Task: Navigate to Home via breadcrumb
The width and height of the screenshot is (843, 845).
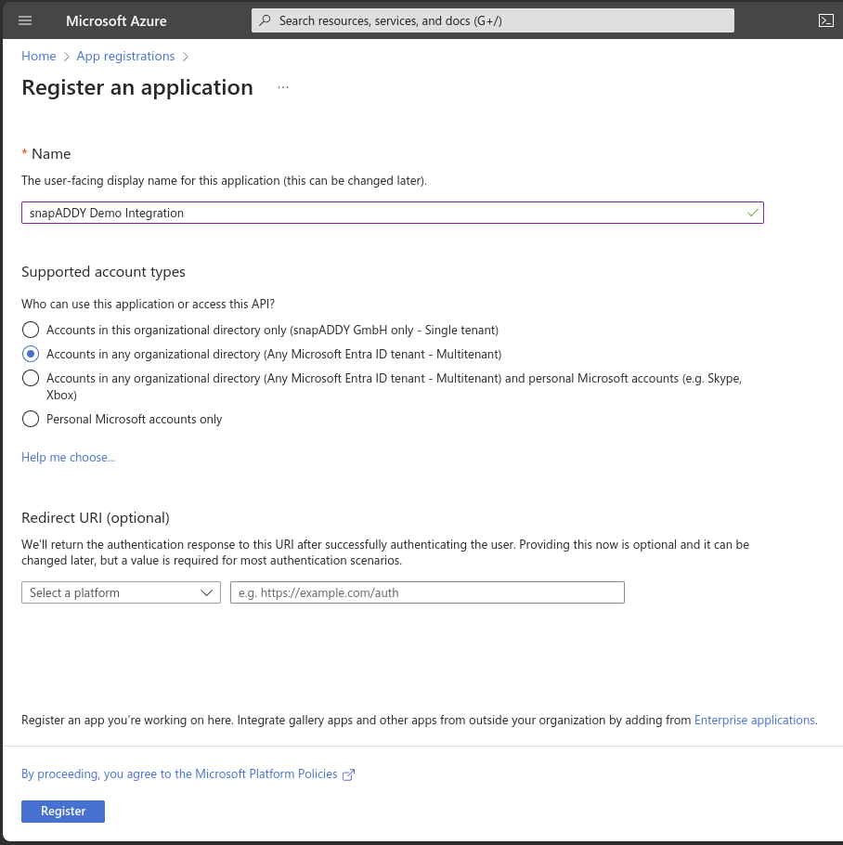Action: tap(38, 56)
